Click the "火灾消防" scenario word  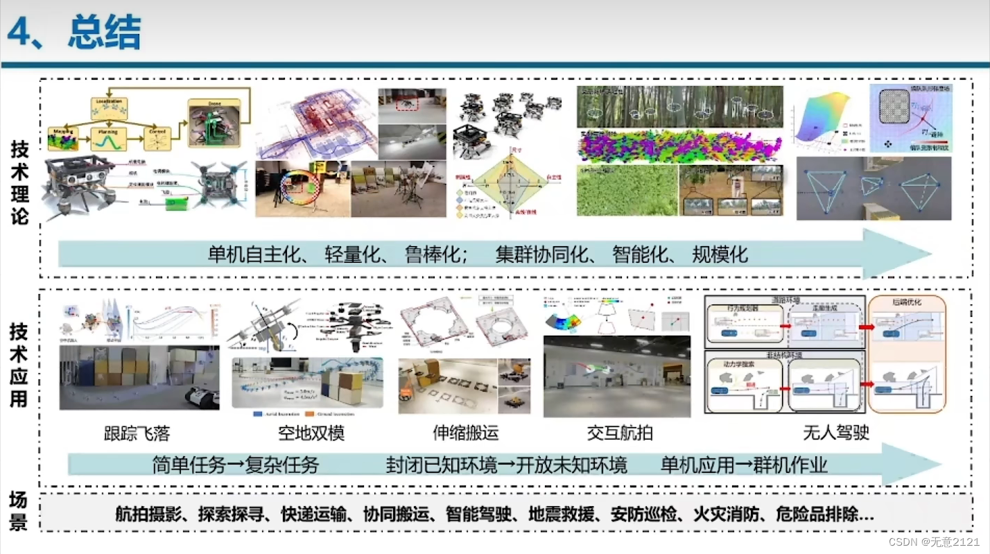726,515
